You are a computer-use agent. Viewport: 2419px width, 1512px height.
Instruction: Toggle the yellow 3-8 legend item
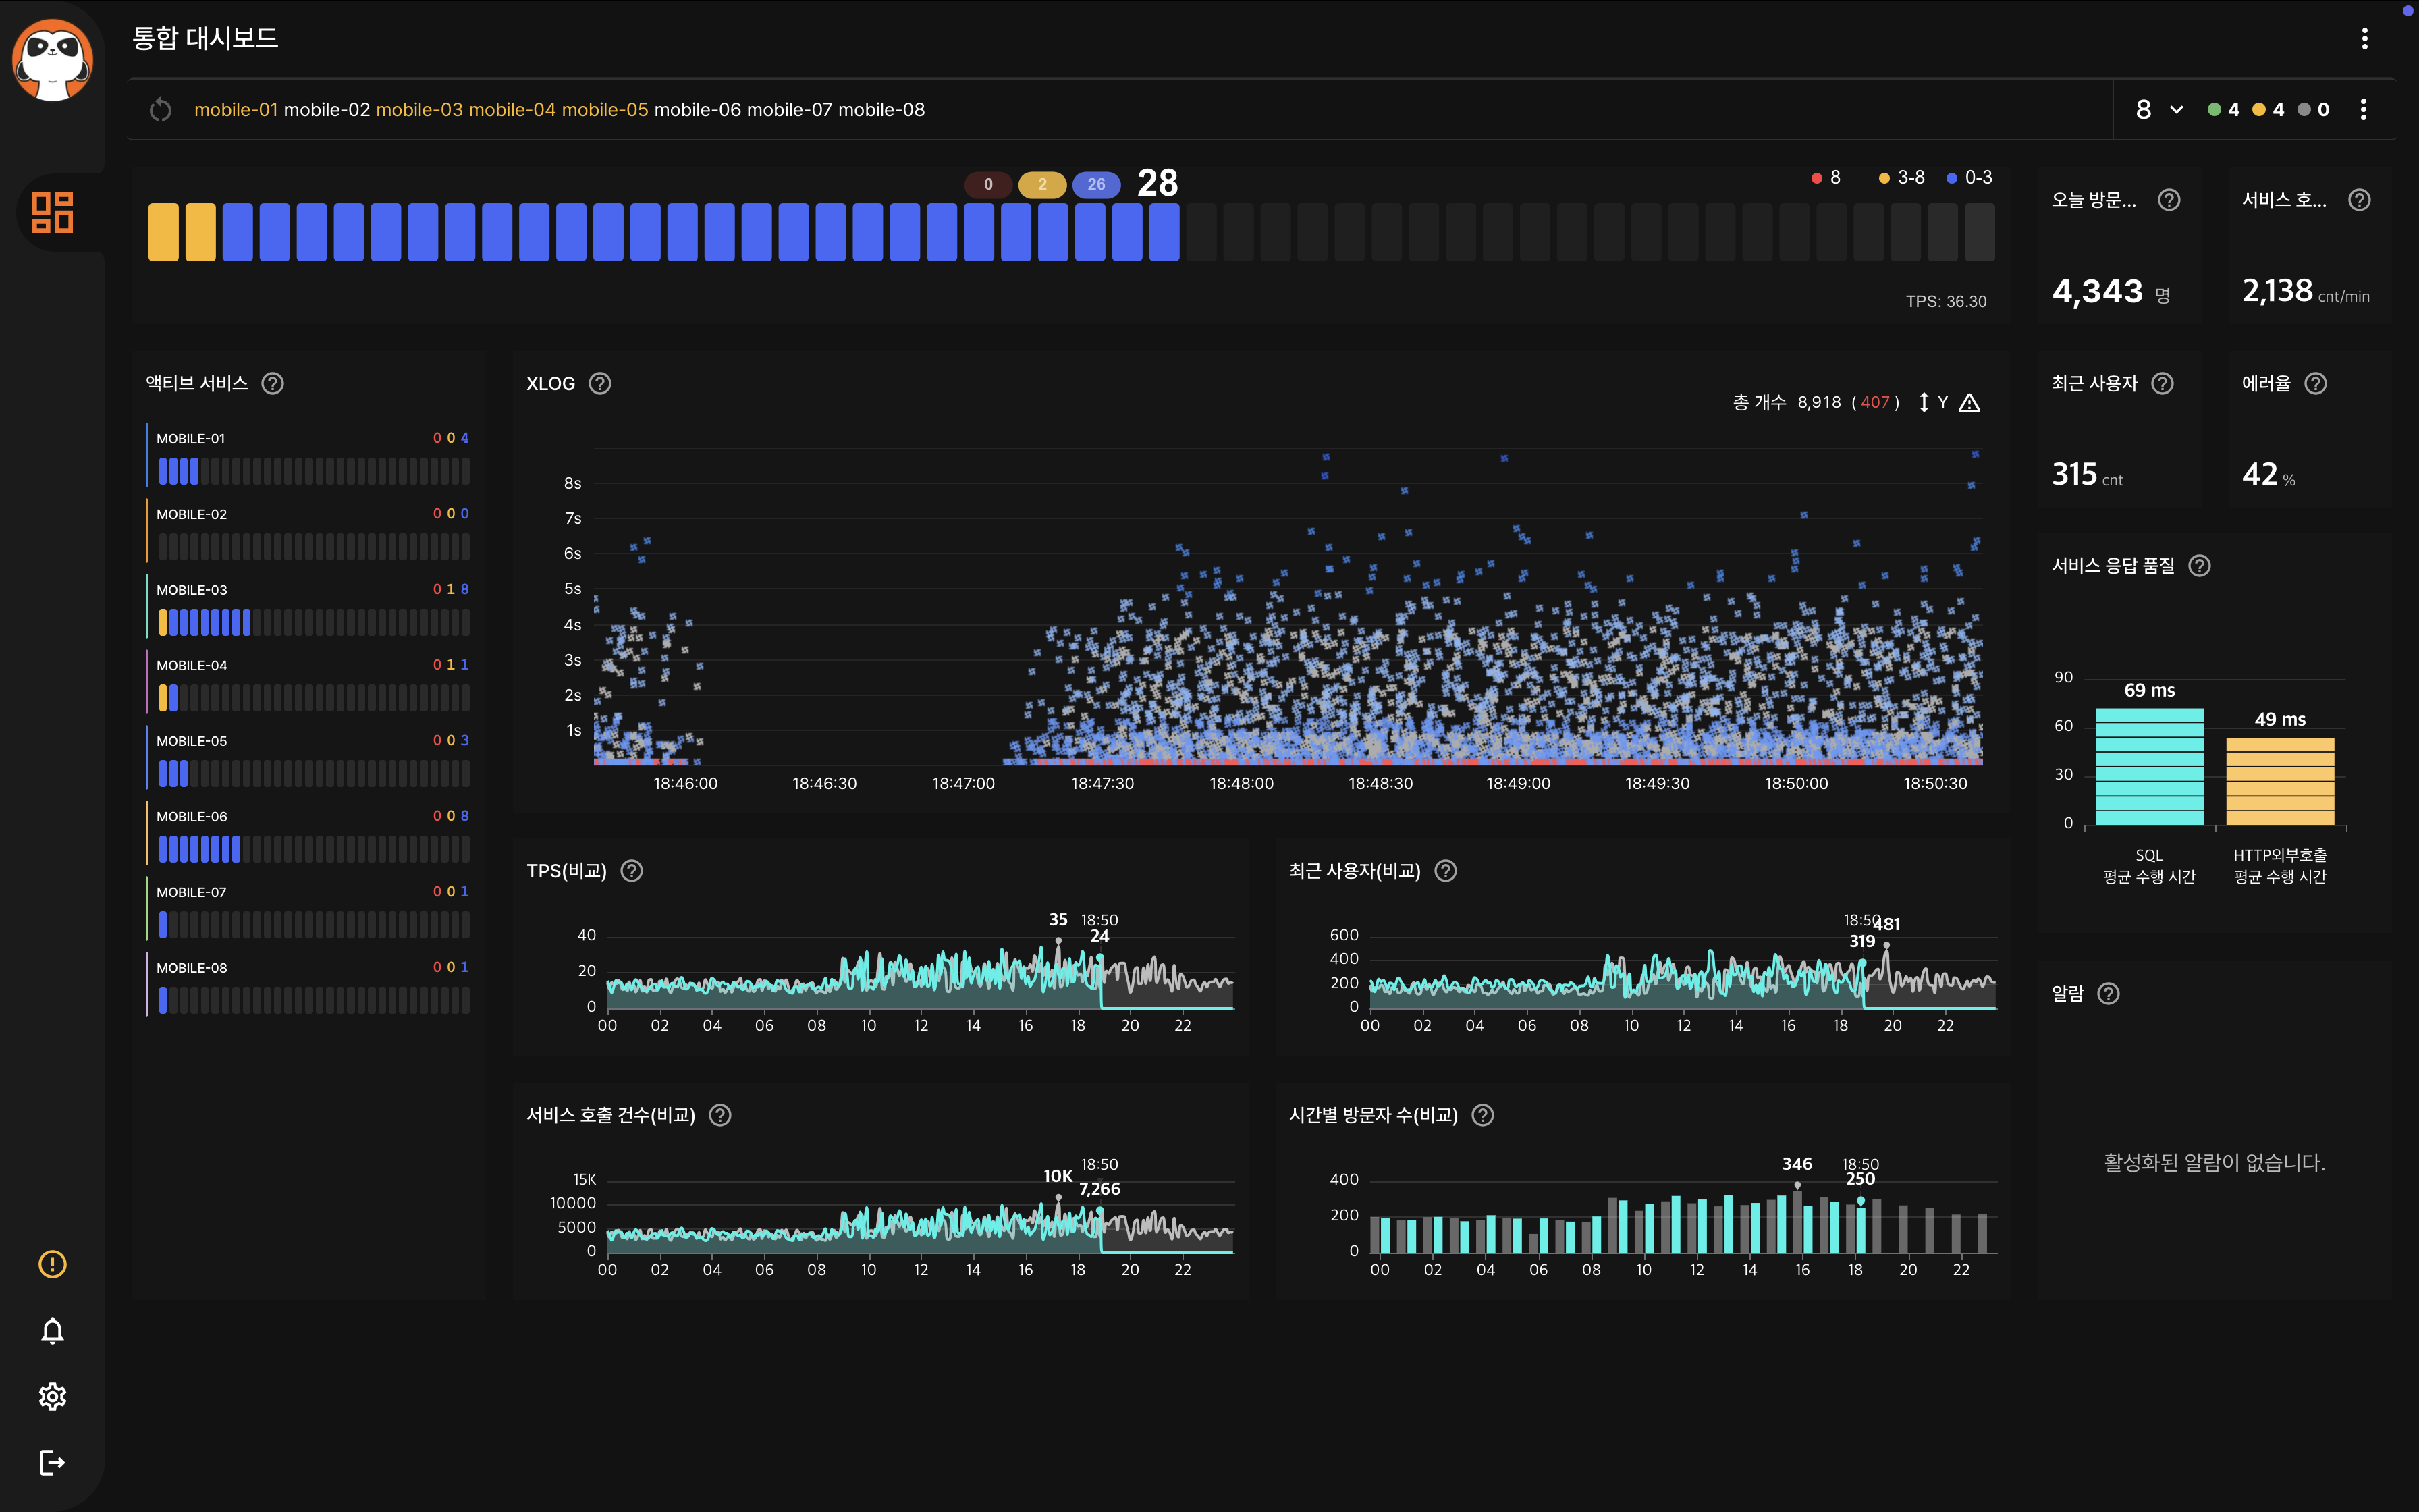point(1901,178)
